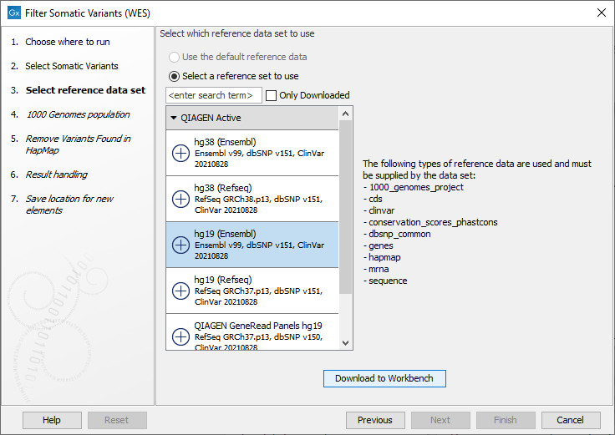615x435 pixels.
Task: Enable the Only Downloaded checkbox
Action: pyautogui.click(x=272, y=95)
